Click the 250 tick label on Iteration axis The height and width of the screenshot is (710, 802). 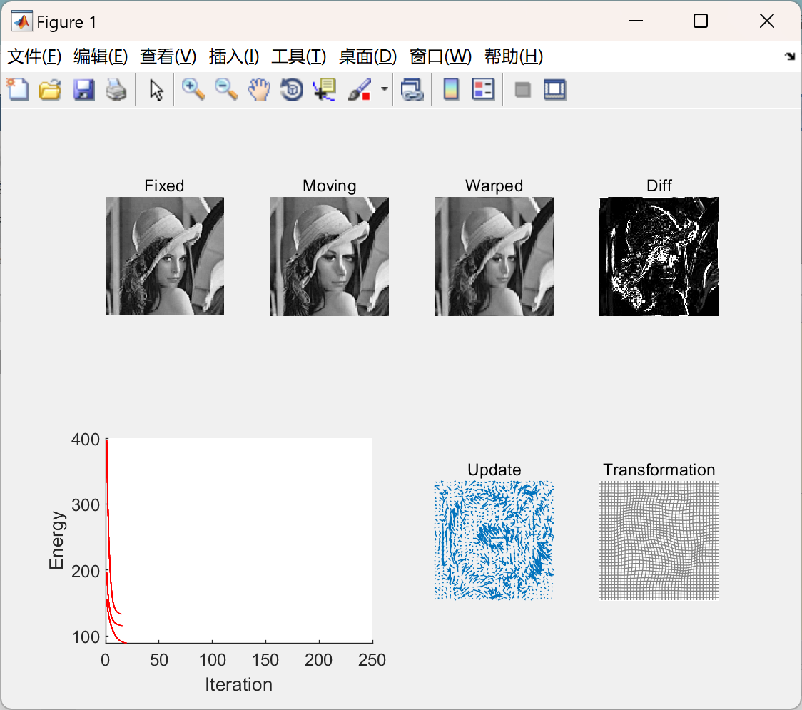click(372, 660)
